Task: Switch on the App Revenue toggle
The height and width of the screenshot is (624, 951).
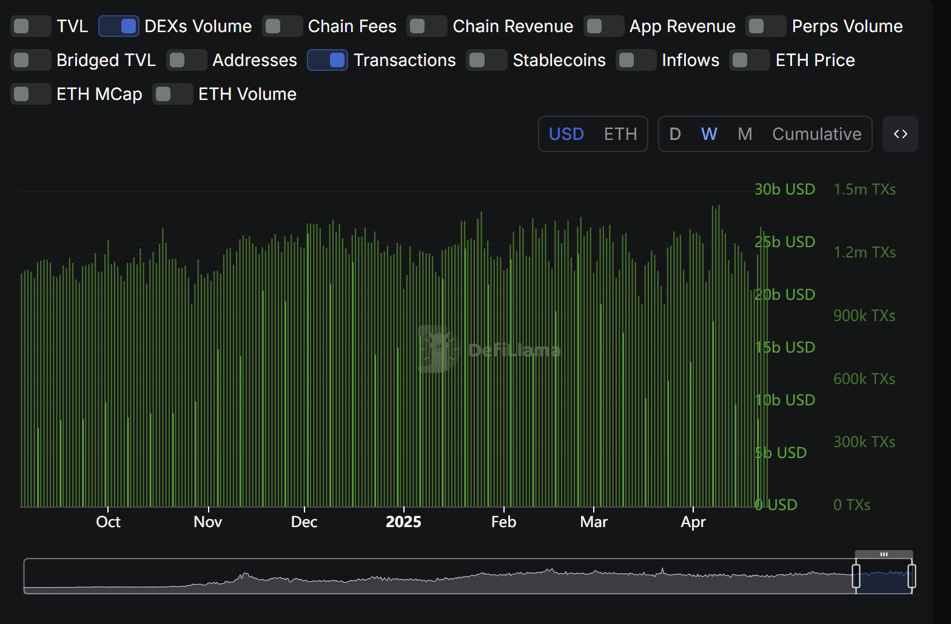Action: click(x=603, y=27)
